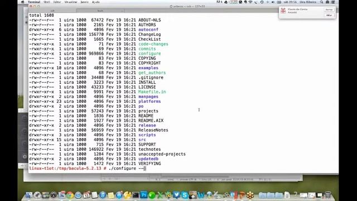The width and height of the screenshot is (357, 201).
Task: Open the Uira Ribeiro user menu
Action: (308, 2)
